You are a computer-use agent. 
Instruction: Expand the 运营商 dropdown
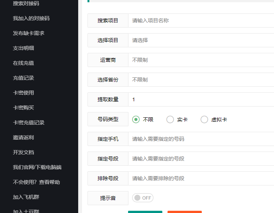[201, 60]
